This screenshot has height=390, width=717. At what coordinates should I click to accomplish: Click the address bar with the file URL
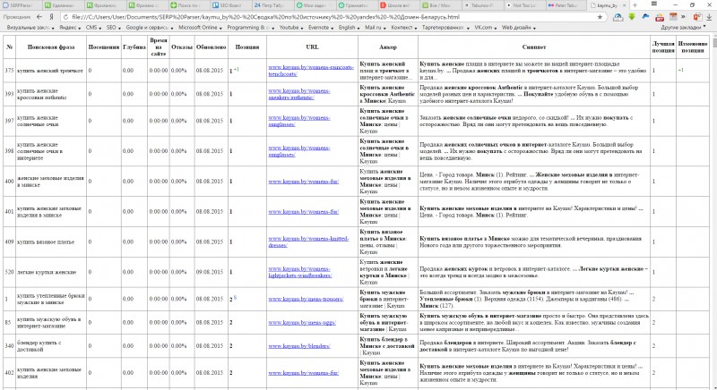333,17
